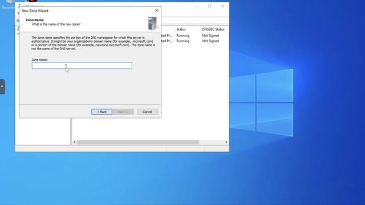Image resolution: width=365 pixels, height=205 pixels.
Task: Cancel the New Zone Wizard
Action: (147, 112)
